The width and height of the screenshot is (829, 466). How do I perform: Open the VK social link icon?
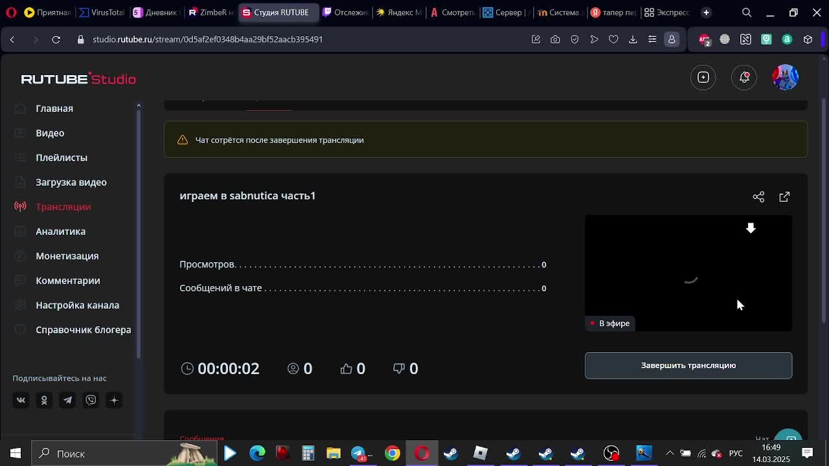tap(21, 400)
